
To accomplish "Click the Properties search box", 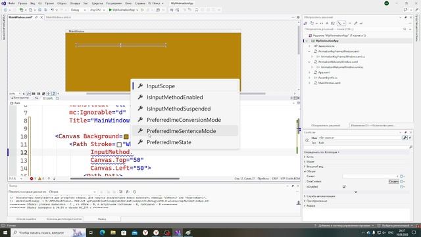I will (358, 147).
